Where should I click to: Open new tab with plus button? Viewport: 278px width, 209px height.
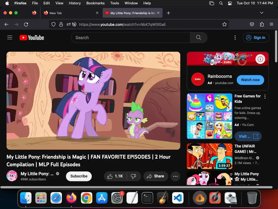(x=168, y=13)
